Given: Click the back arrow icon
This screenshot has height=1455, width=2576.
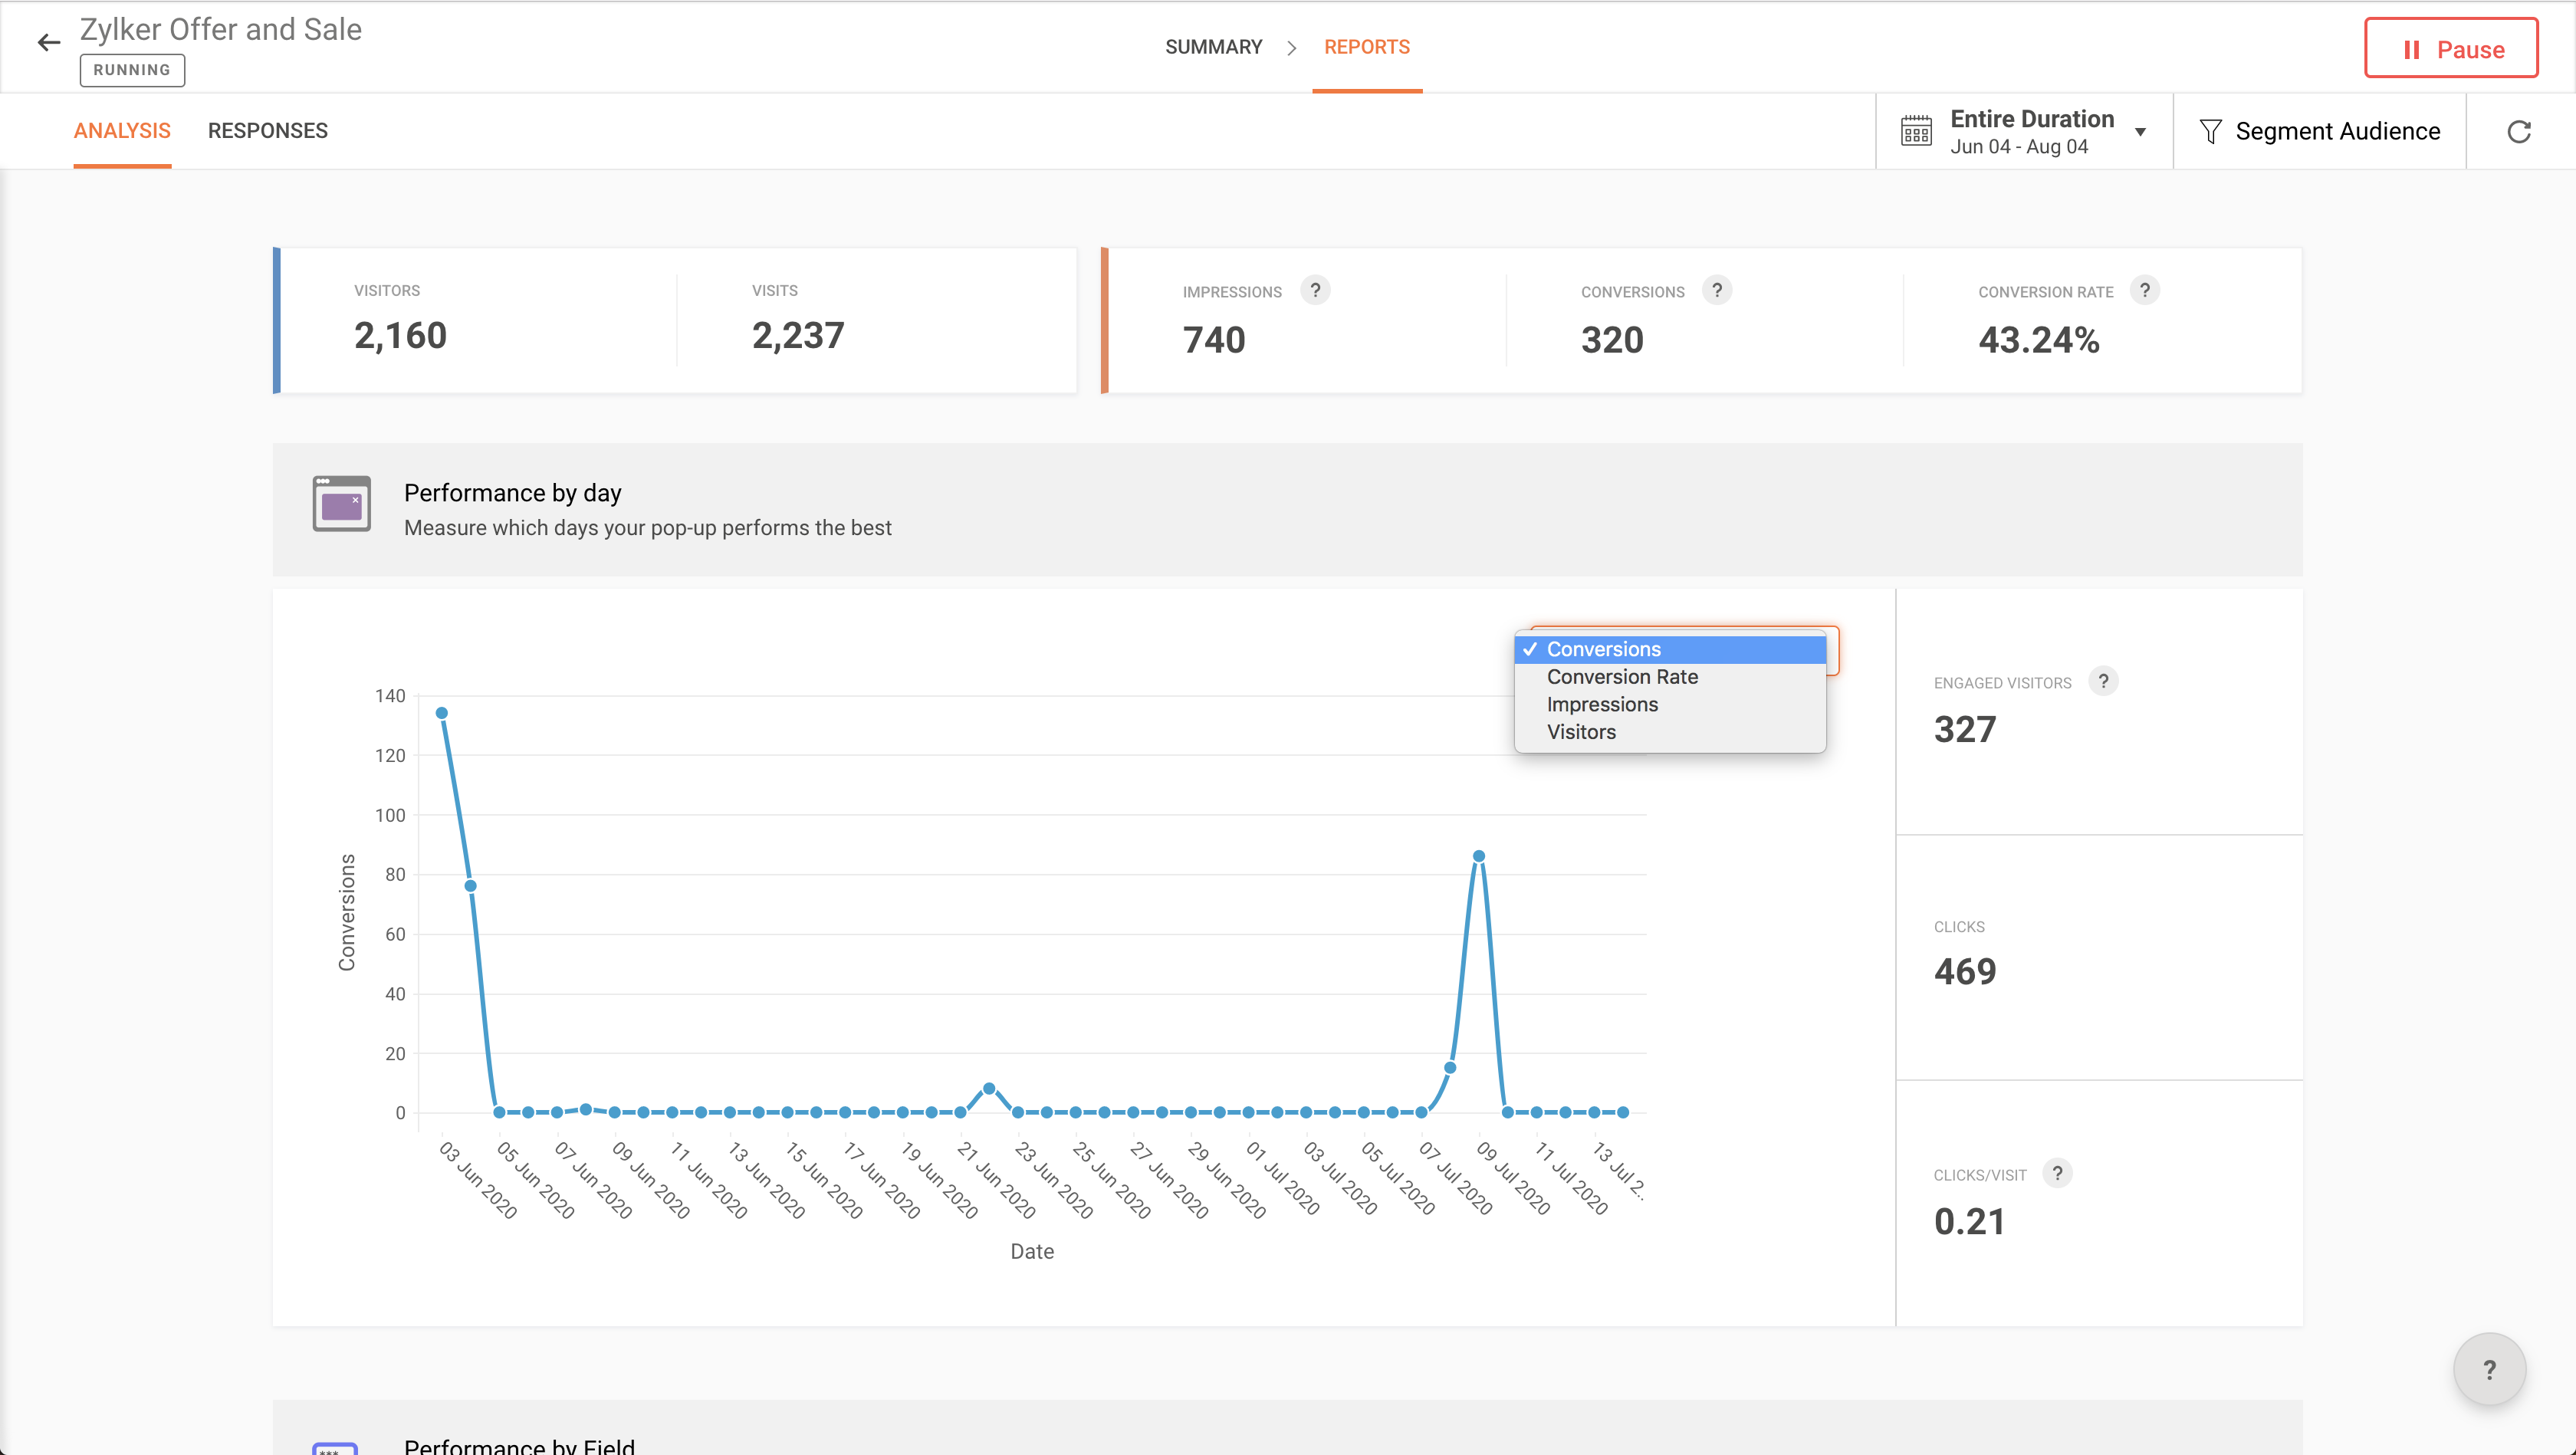Looking at the screenshot, I should [48, 42].
